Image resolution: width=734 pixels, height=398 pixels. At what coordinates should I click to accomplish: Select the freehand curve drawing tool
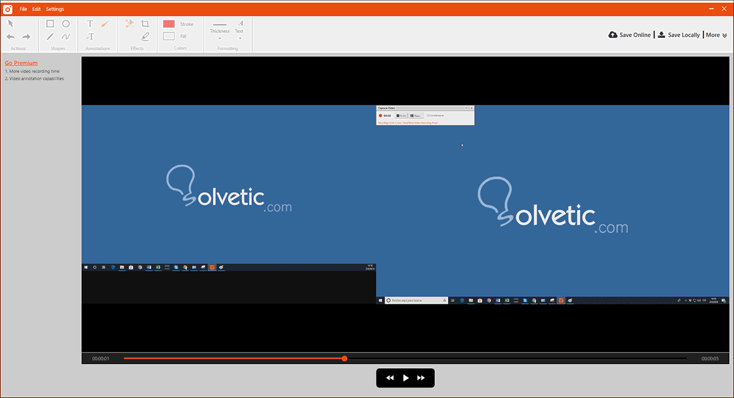click(x=66, y=37)
